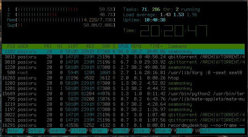Sort by the NI column header
This screenshot has height=137, width=248.
coord(60,46)
